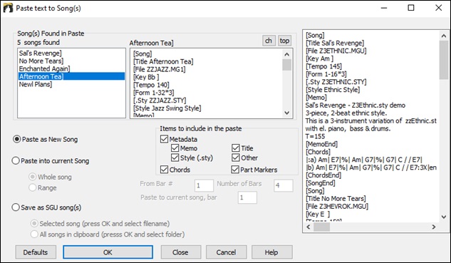
Task: Click '[.Sty ZZJAZZ.STY]' line in preview
Action: [x=160, y=100]
